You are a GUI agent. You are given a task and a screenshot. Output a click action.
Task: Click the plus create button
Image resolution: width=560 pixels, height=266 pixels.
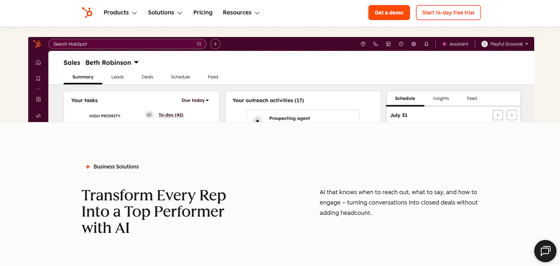(215, 44)
